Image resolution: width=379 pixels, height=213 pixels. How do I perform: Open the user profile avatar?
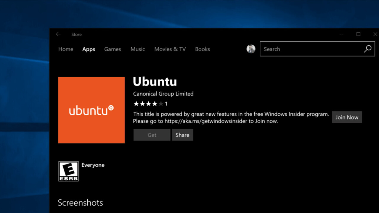[x=251, y=49]
